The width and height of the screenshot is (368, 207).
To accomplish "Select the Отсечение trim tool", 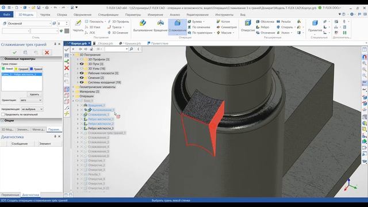I will (x=266, y=33).
